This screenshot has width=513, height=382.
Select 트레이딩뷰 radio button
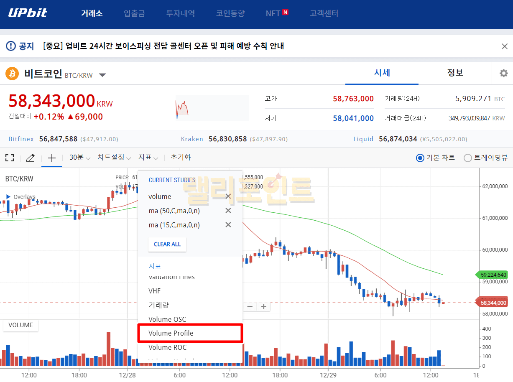(468, 158)
